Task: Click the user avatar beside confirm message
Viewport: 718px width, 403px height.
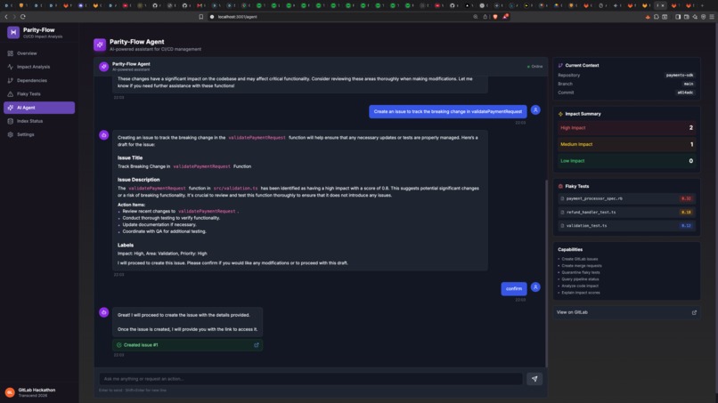Action: (535, 287)
